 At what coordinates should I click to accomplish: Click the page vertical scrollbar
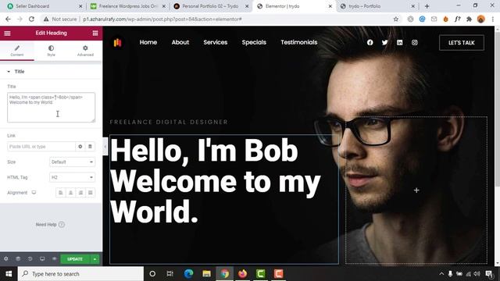(497, 108)
